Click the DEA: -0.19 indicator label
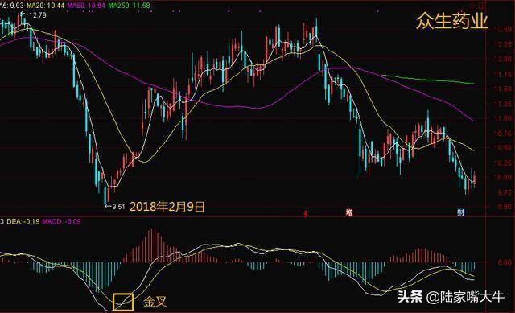The height and width of the screenshot is (313, 515). coord(23,222)
